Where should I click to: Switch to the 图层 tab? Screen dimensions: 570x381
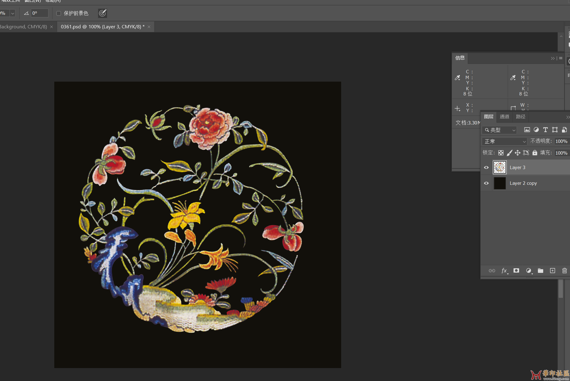(489, 117)
